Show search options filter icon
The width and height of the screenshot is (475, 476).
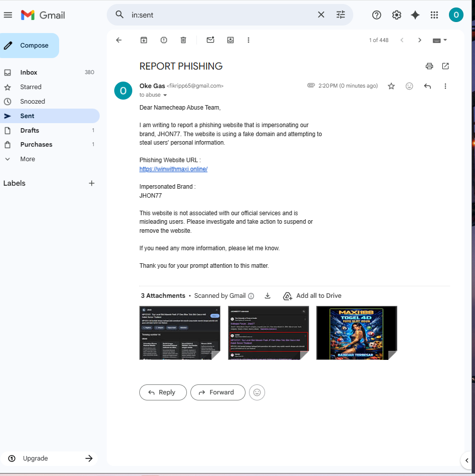[x=341, y=15]
